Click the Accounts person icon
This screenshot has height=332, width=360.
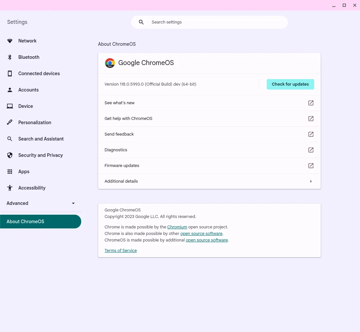(10, 90)
